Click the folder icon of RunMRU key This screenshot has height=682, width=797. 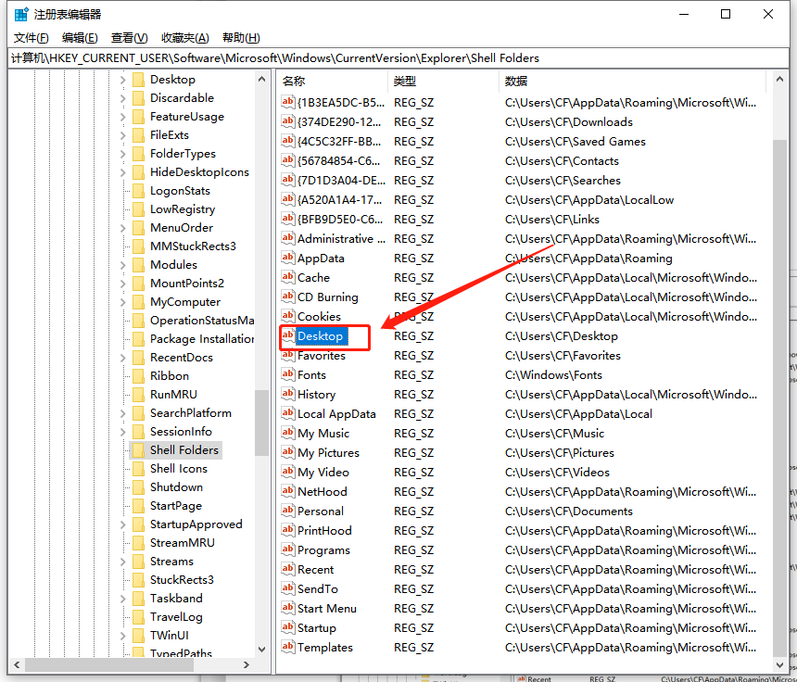[138, 395]
